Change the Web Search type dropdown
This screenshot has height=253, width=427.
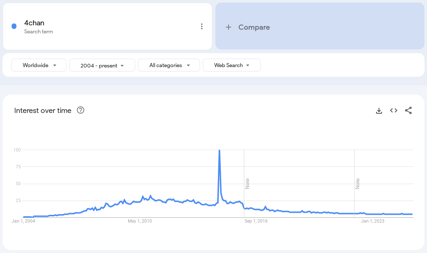232,65
